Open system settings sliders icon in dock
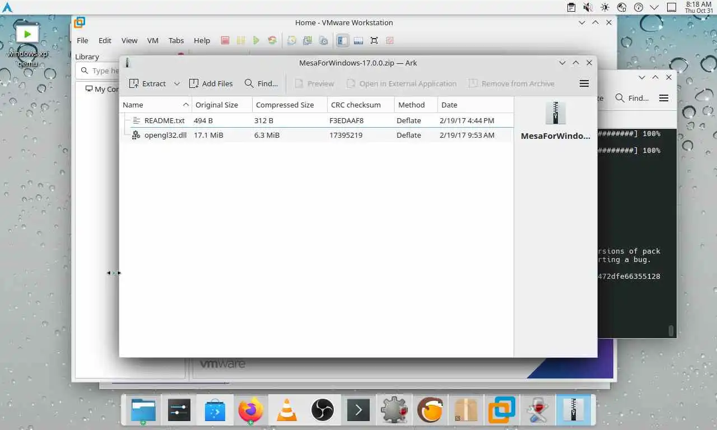This screenshot has width=717, height=430. pos(179,410)
